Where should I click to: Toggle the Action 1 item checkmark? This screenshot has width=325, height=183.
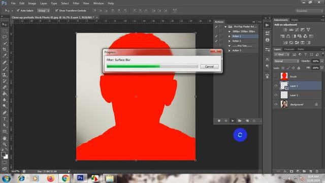216,36
